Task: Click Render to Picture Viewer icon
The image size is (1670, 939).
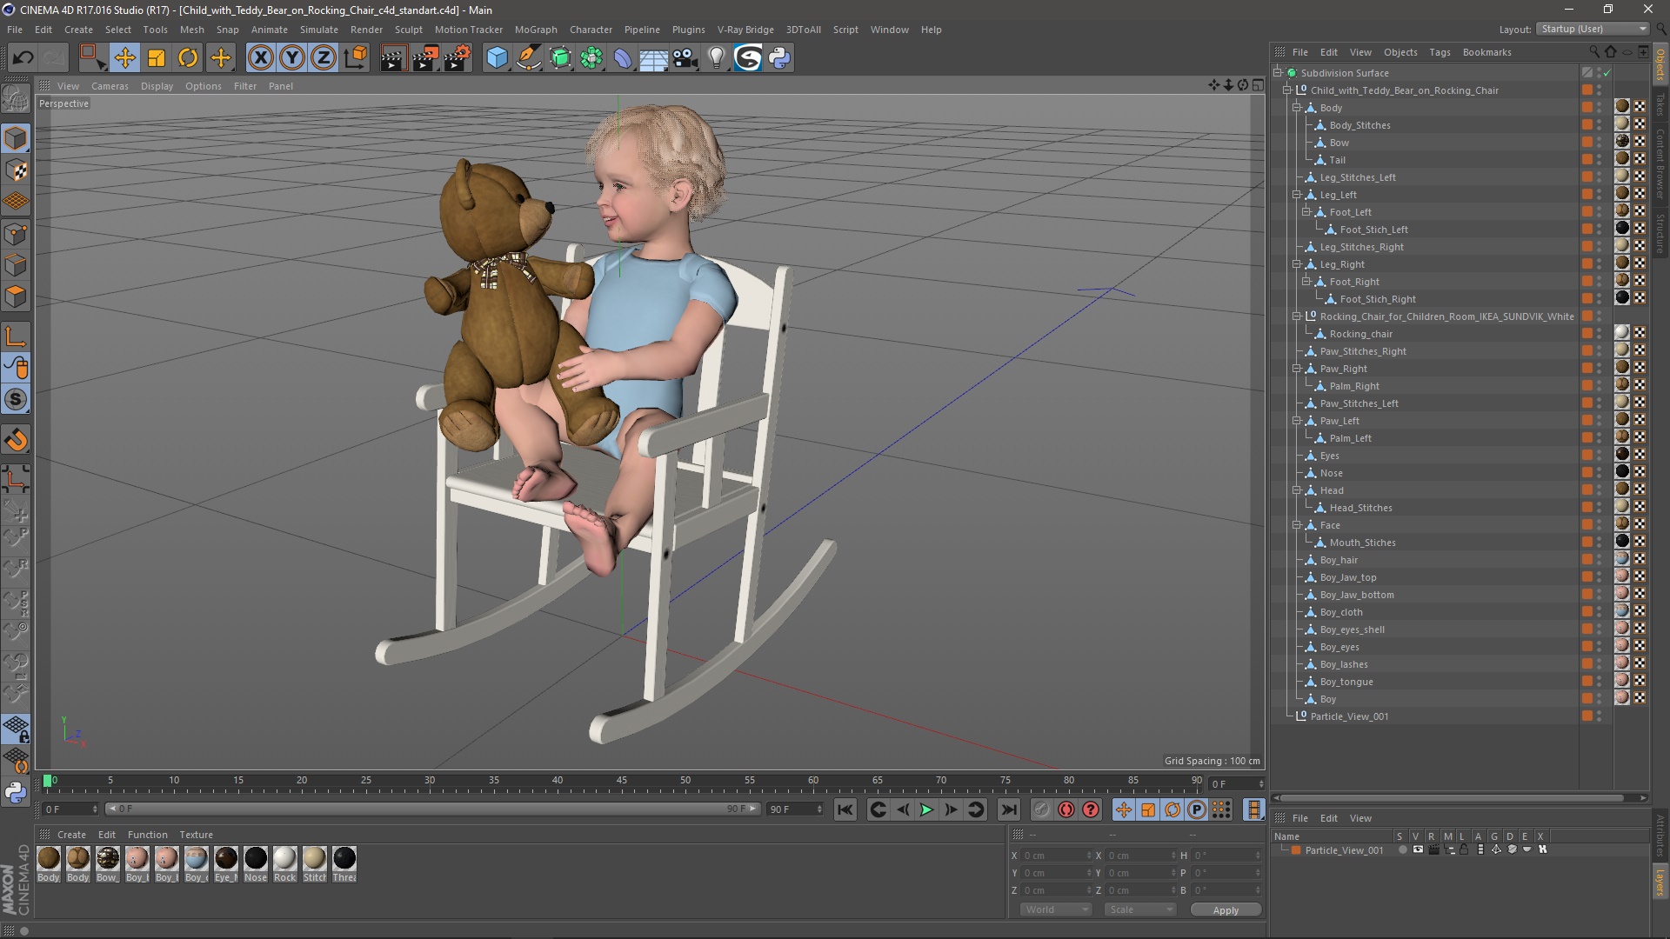Action: pyautogui.click(x=424, y=58)
